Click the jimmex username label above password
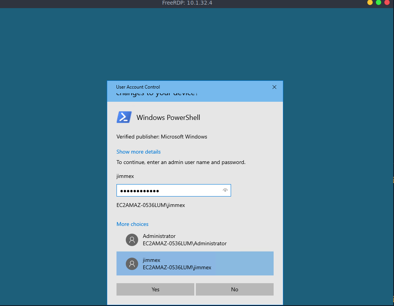 pyautogui.click(x=125, y=176)
